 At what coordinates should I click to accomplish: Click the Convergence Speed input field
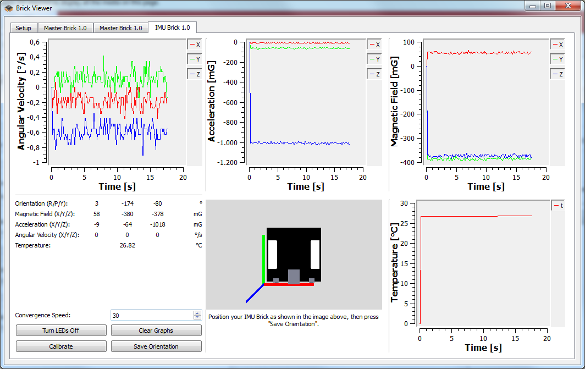(151, 316)
